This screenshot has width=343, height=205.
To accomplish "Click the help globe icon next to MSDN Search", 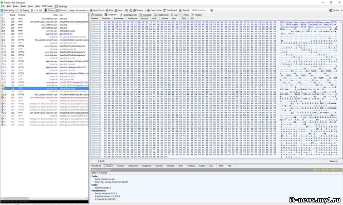I will (x=211, y=10).
